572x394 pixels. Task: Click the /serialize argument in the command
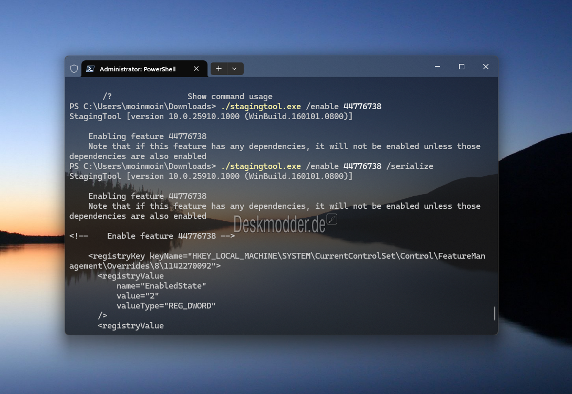410,166
